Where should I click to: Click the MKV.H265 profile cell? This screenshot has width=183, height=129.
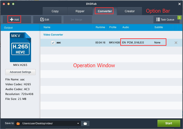(x=114, y=43)
